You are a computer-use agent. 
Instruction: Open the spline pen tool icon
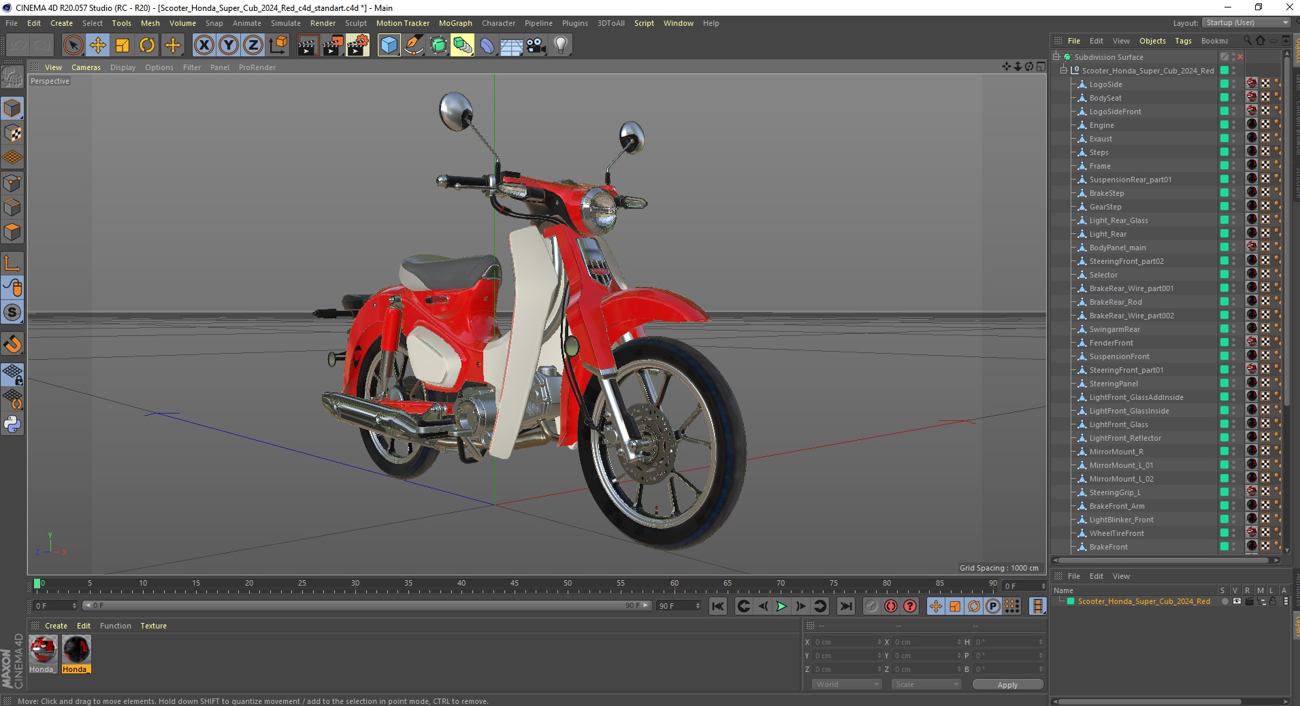(414, 46)
